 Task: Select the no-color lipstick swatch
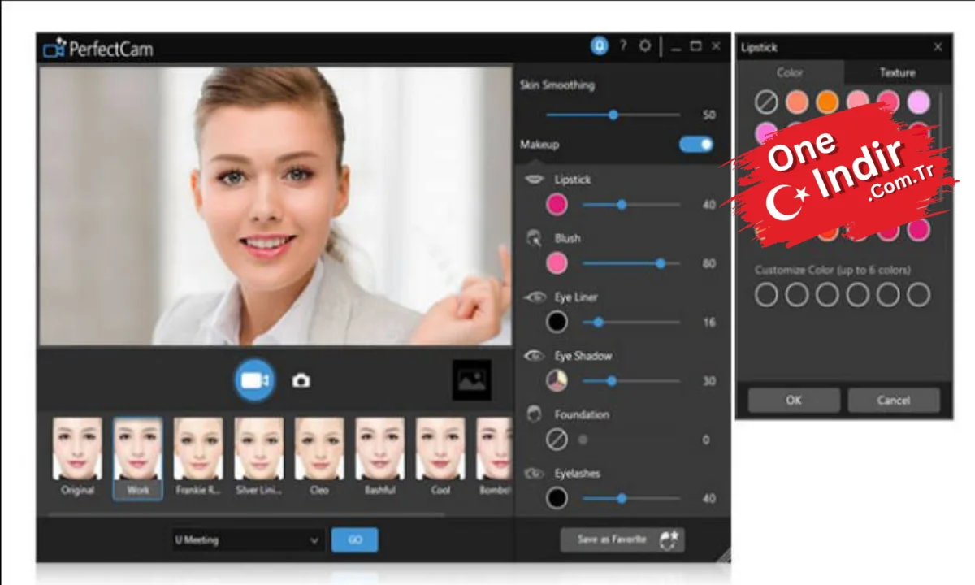tap(766, 102)
